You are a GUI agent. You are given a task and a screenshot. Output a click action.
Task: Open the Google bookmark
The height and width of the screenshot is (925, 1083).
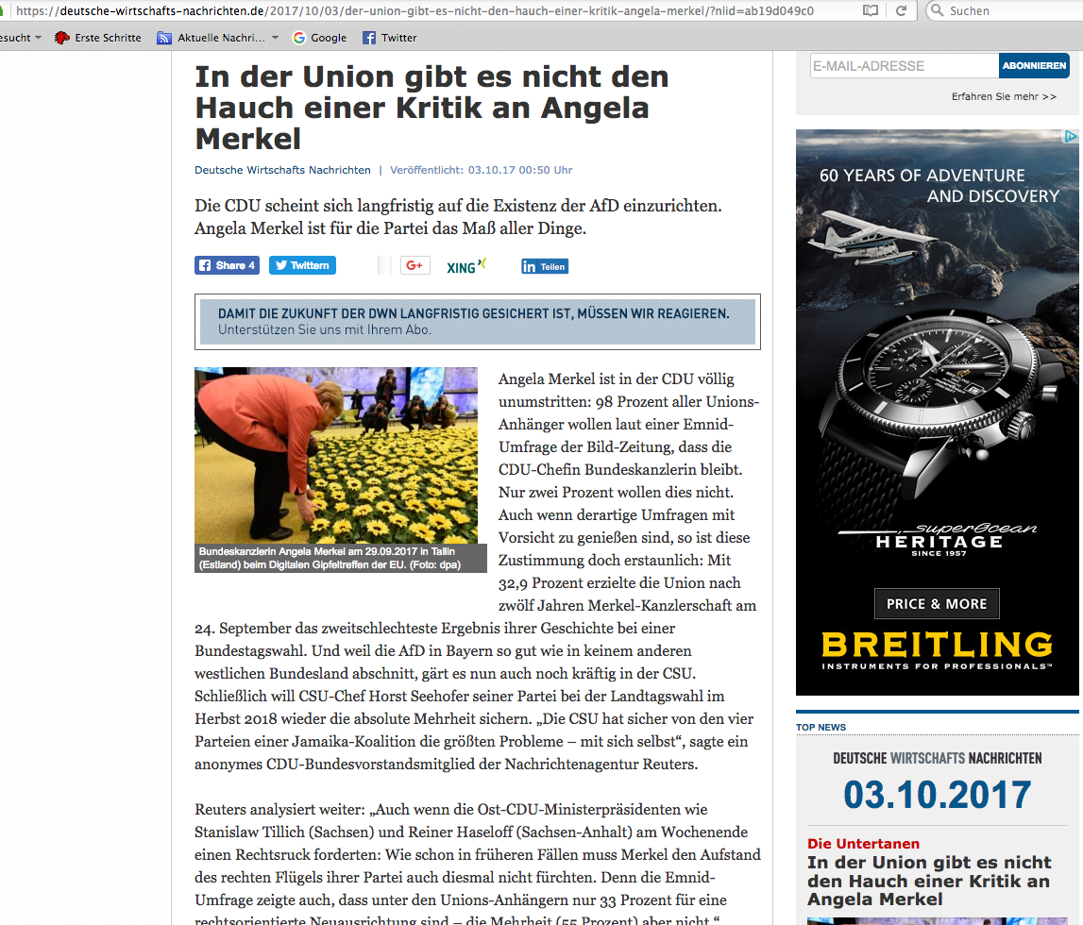point(319,38)
